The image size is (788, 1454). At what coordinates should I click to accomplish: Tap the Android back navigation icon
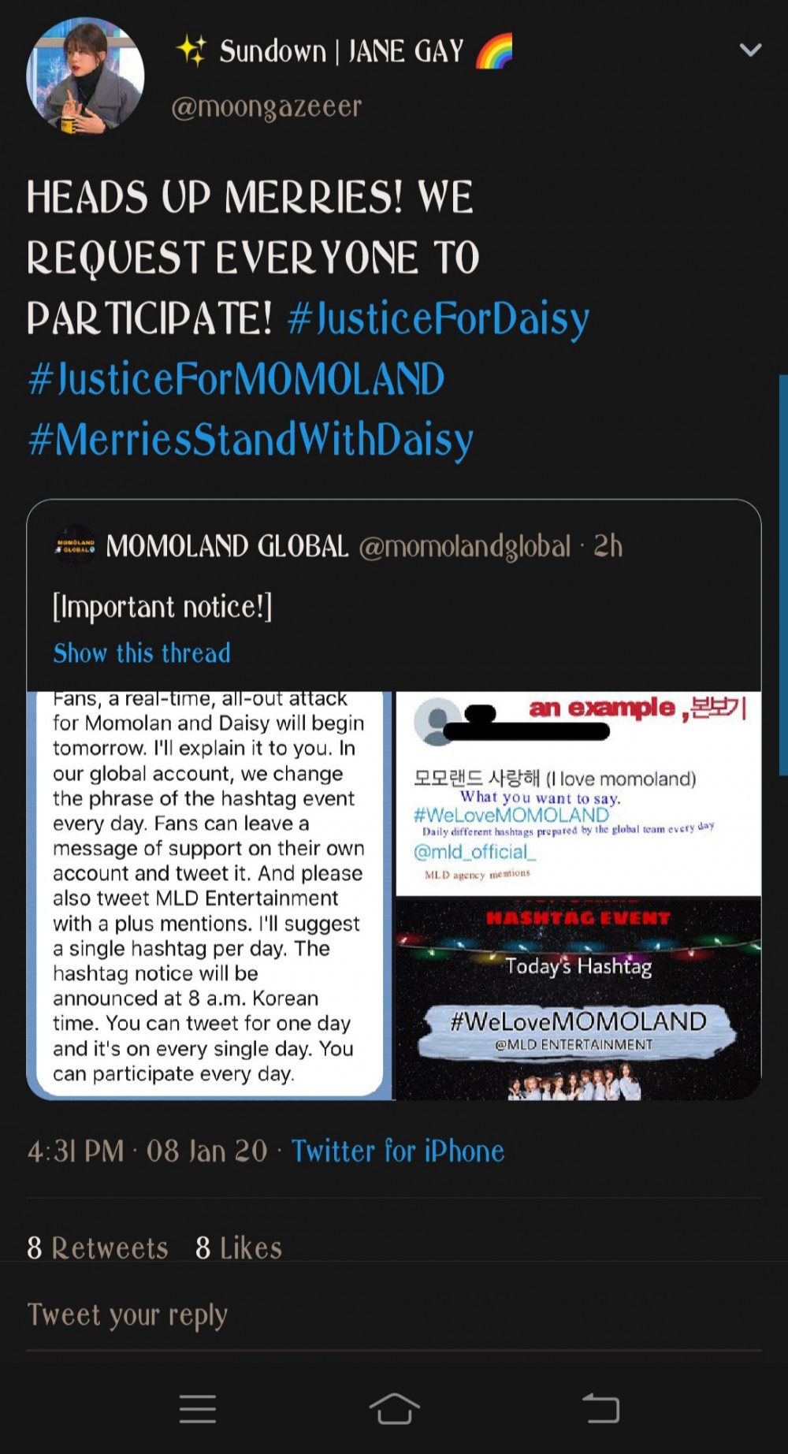tap(600, 1408)
